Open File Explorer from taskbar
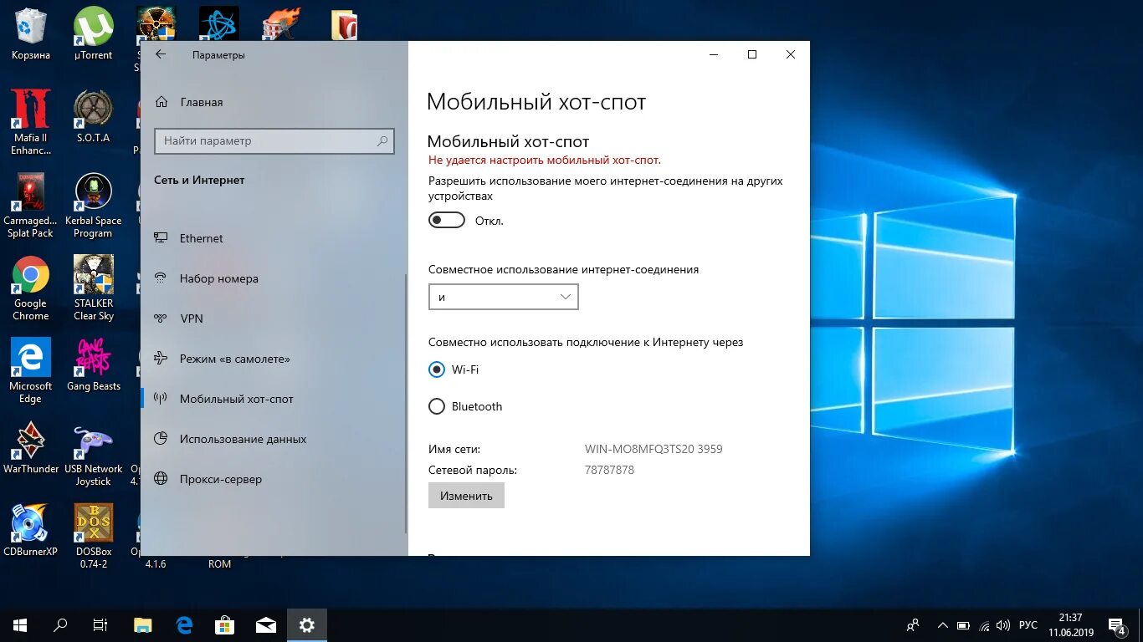Image resolution: width=1143 pixels, height=642 pixels. point(143,624)
